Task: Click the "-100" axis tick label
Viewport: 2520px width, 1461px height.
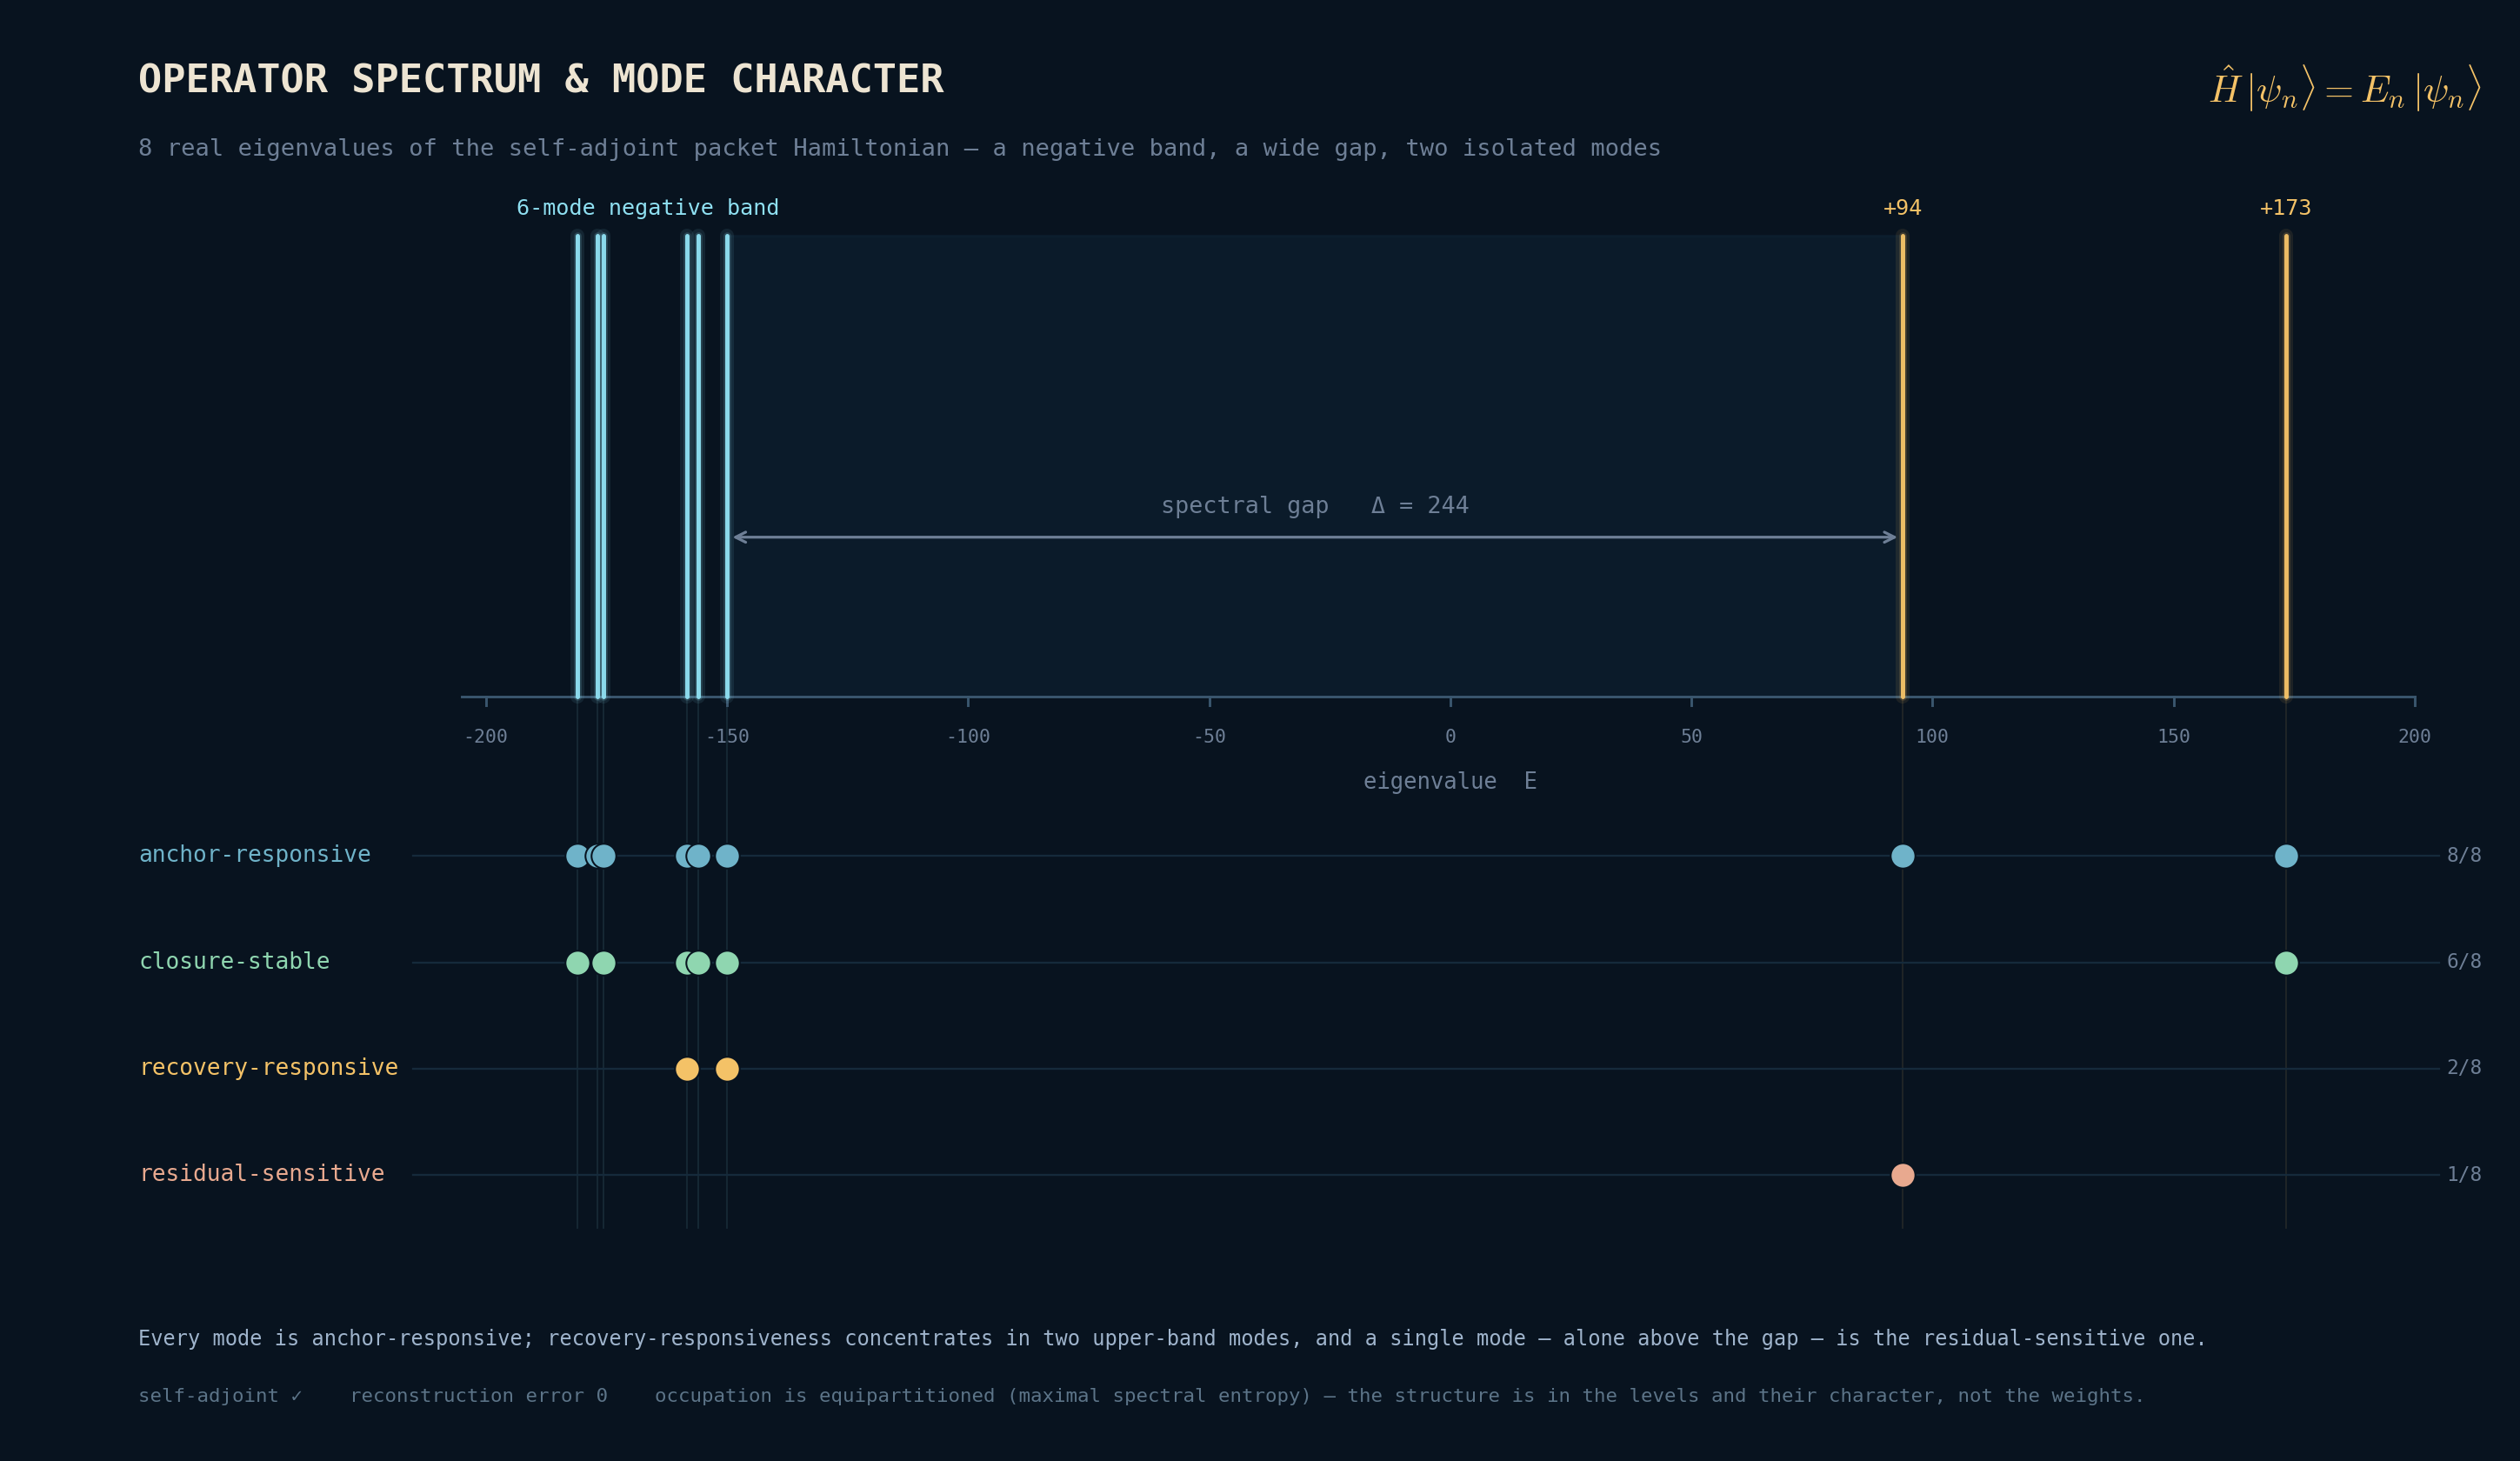Action: pyautogui.click(x=968, y=737)
